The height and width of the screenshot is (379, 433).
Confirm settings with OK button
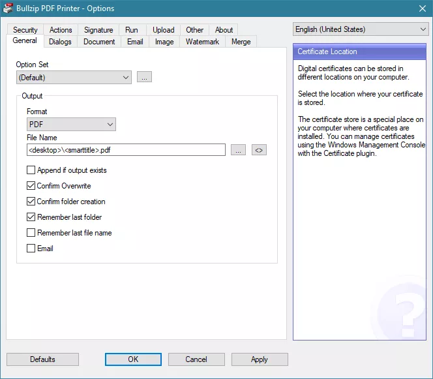(133, 359)
